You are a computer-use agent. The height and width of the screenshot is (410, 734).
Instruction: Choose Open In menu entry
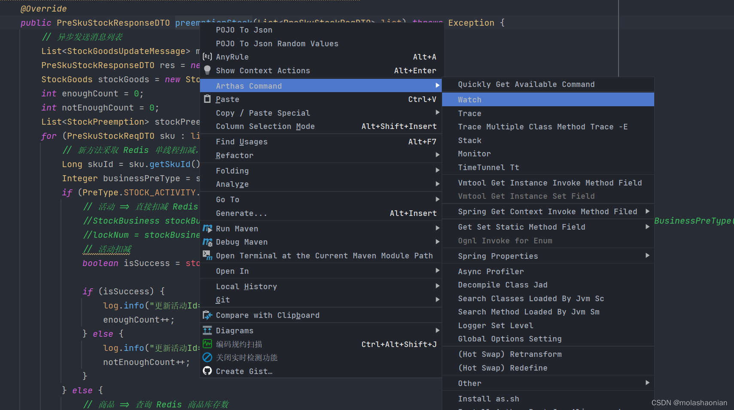321,271
